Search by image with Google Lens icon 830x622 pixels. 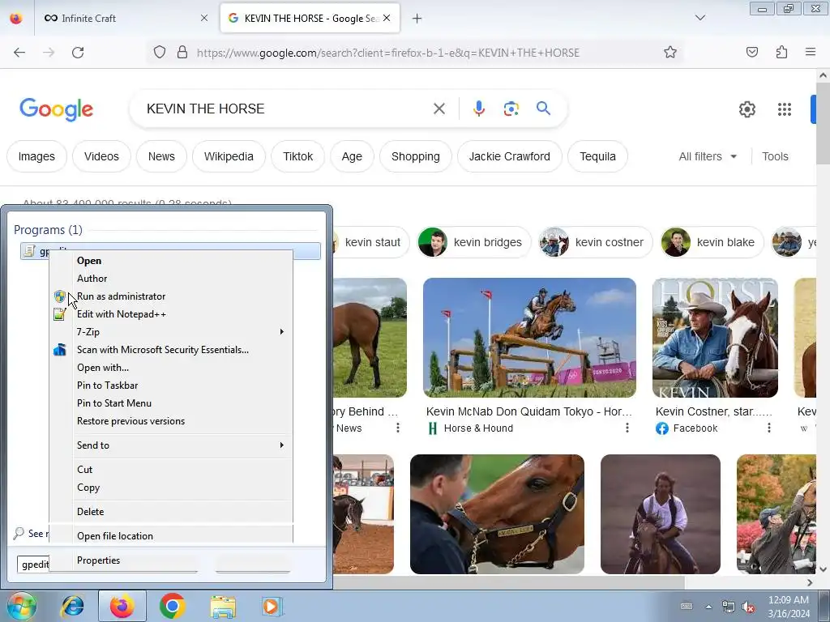click(x=511, y=109)
